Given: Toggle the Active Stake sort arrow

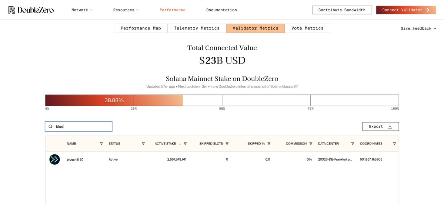Looking at the screenshot, I should pos(180,144).
